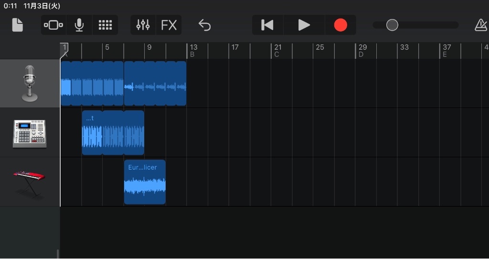Toggle the FX effects panel

[169, 25]
